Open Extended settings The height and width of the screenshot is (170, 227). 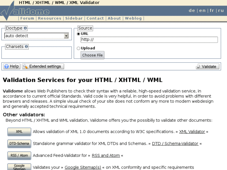pos(43,66)
